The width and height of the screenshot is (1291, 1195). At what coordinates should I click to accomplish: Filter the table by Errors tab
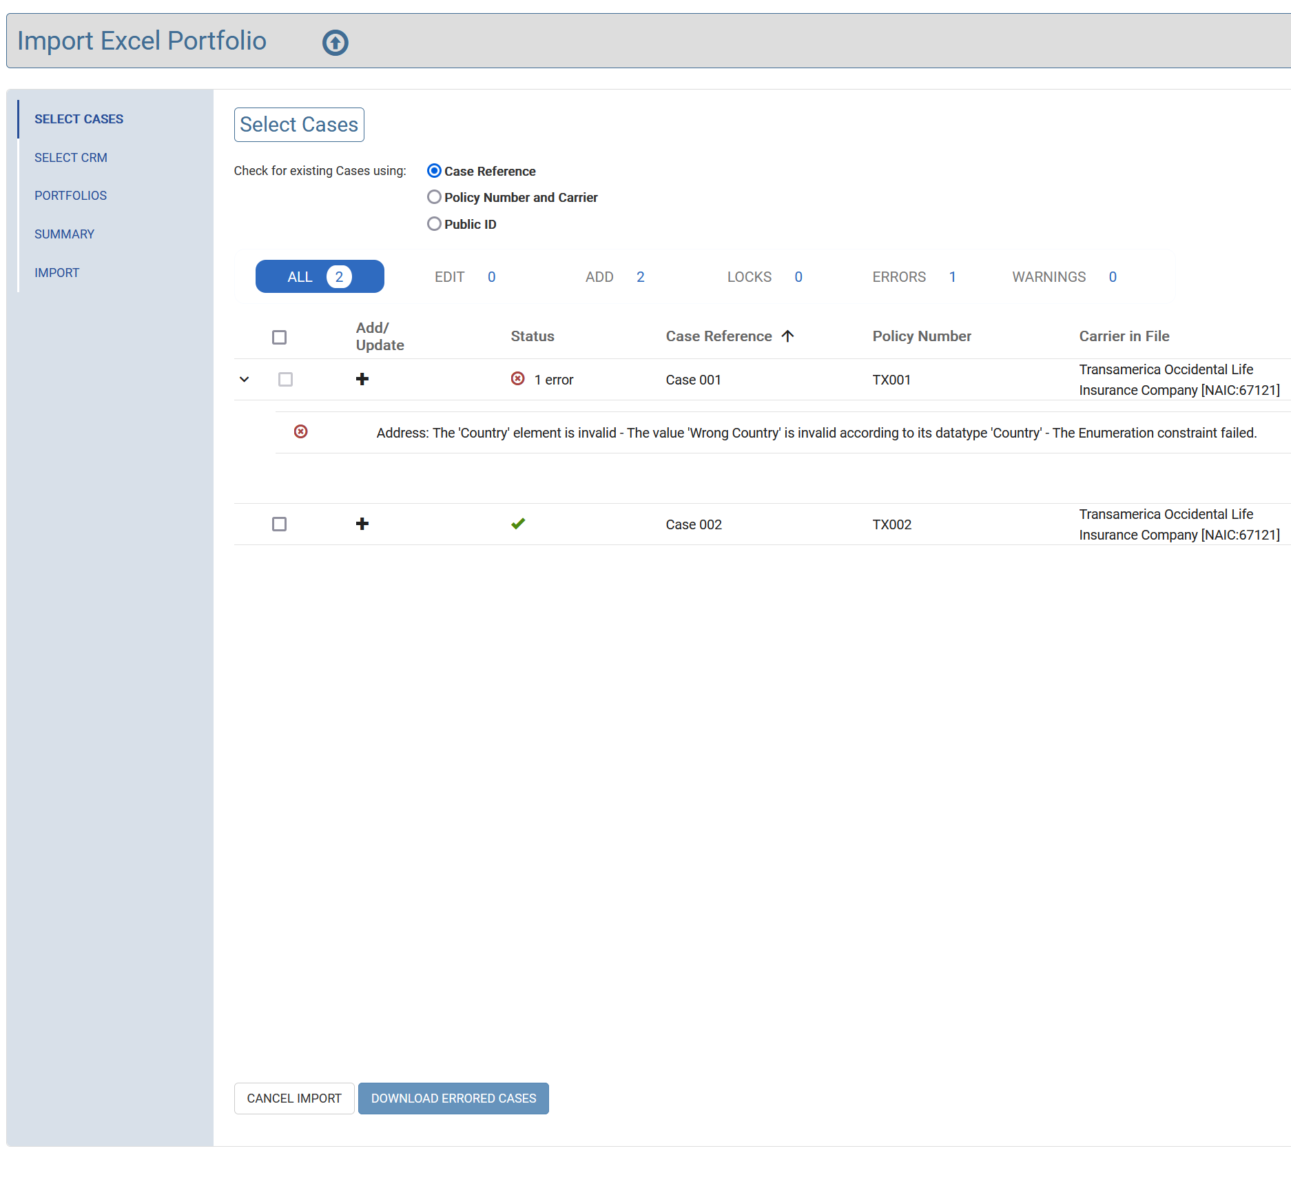tap(913, 277)
